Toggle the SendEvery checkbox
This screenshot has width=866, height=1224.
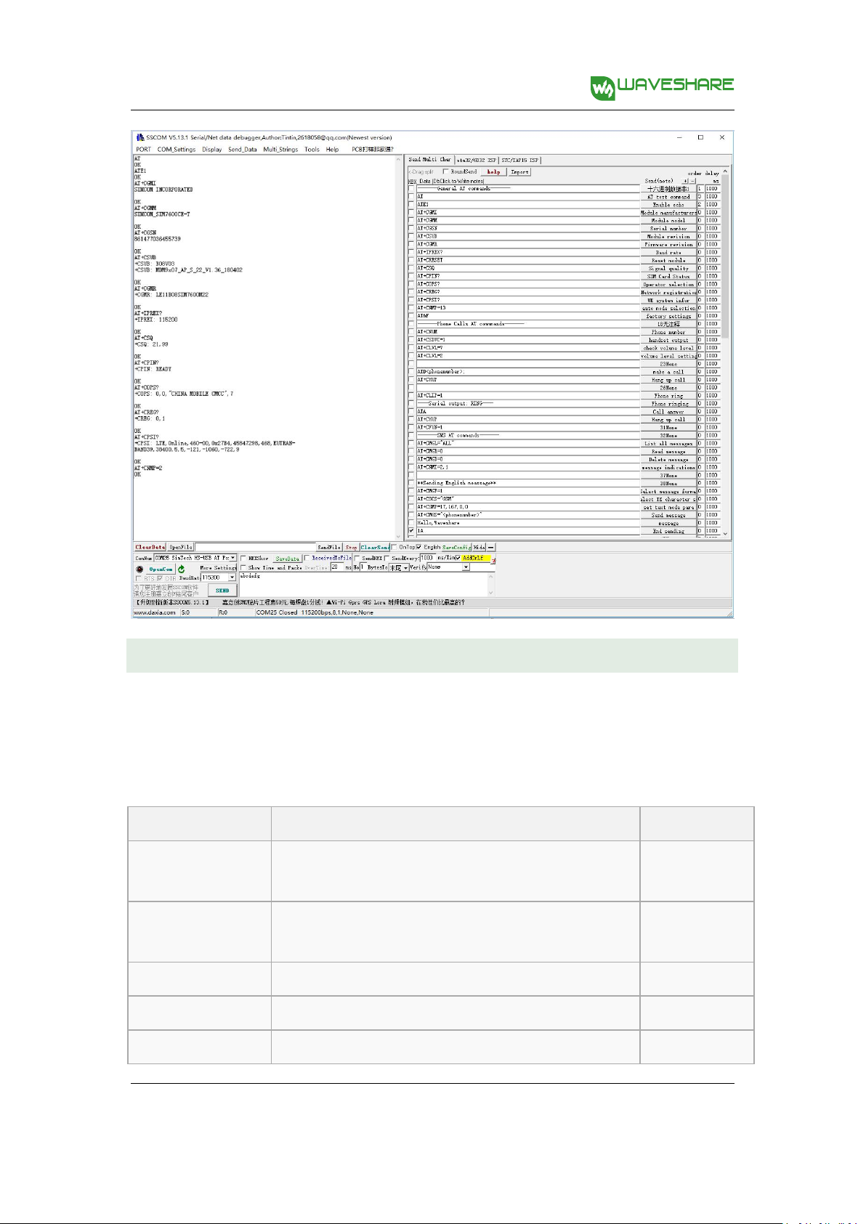387,559
